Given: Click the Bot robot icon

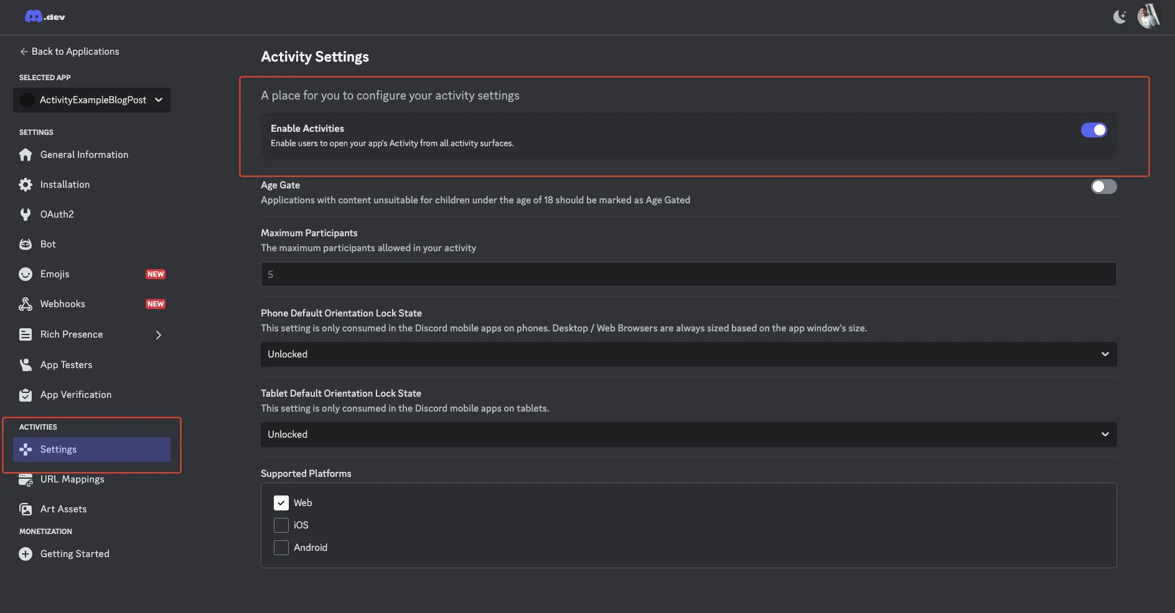Looking at the screenshot, I should [26, 244].
